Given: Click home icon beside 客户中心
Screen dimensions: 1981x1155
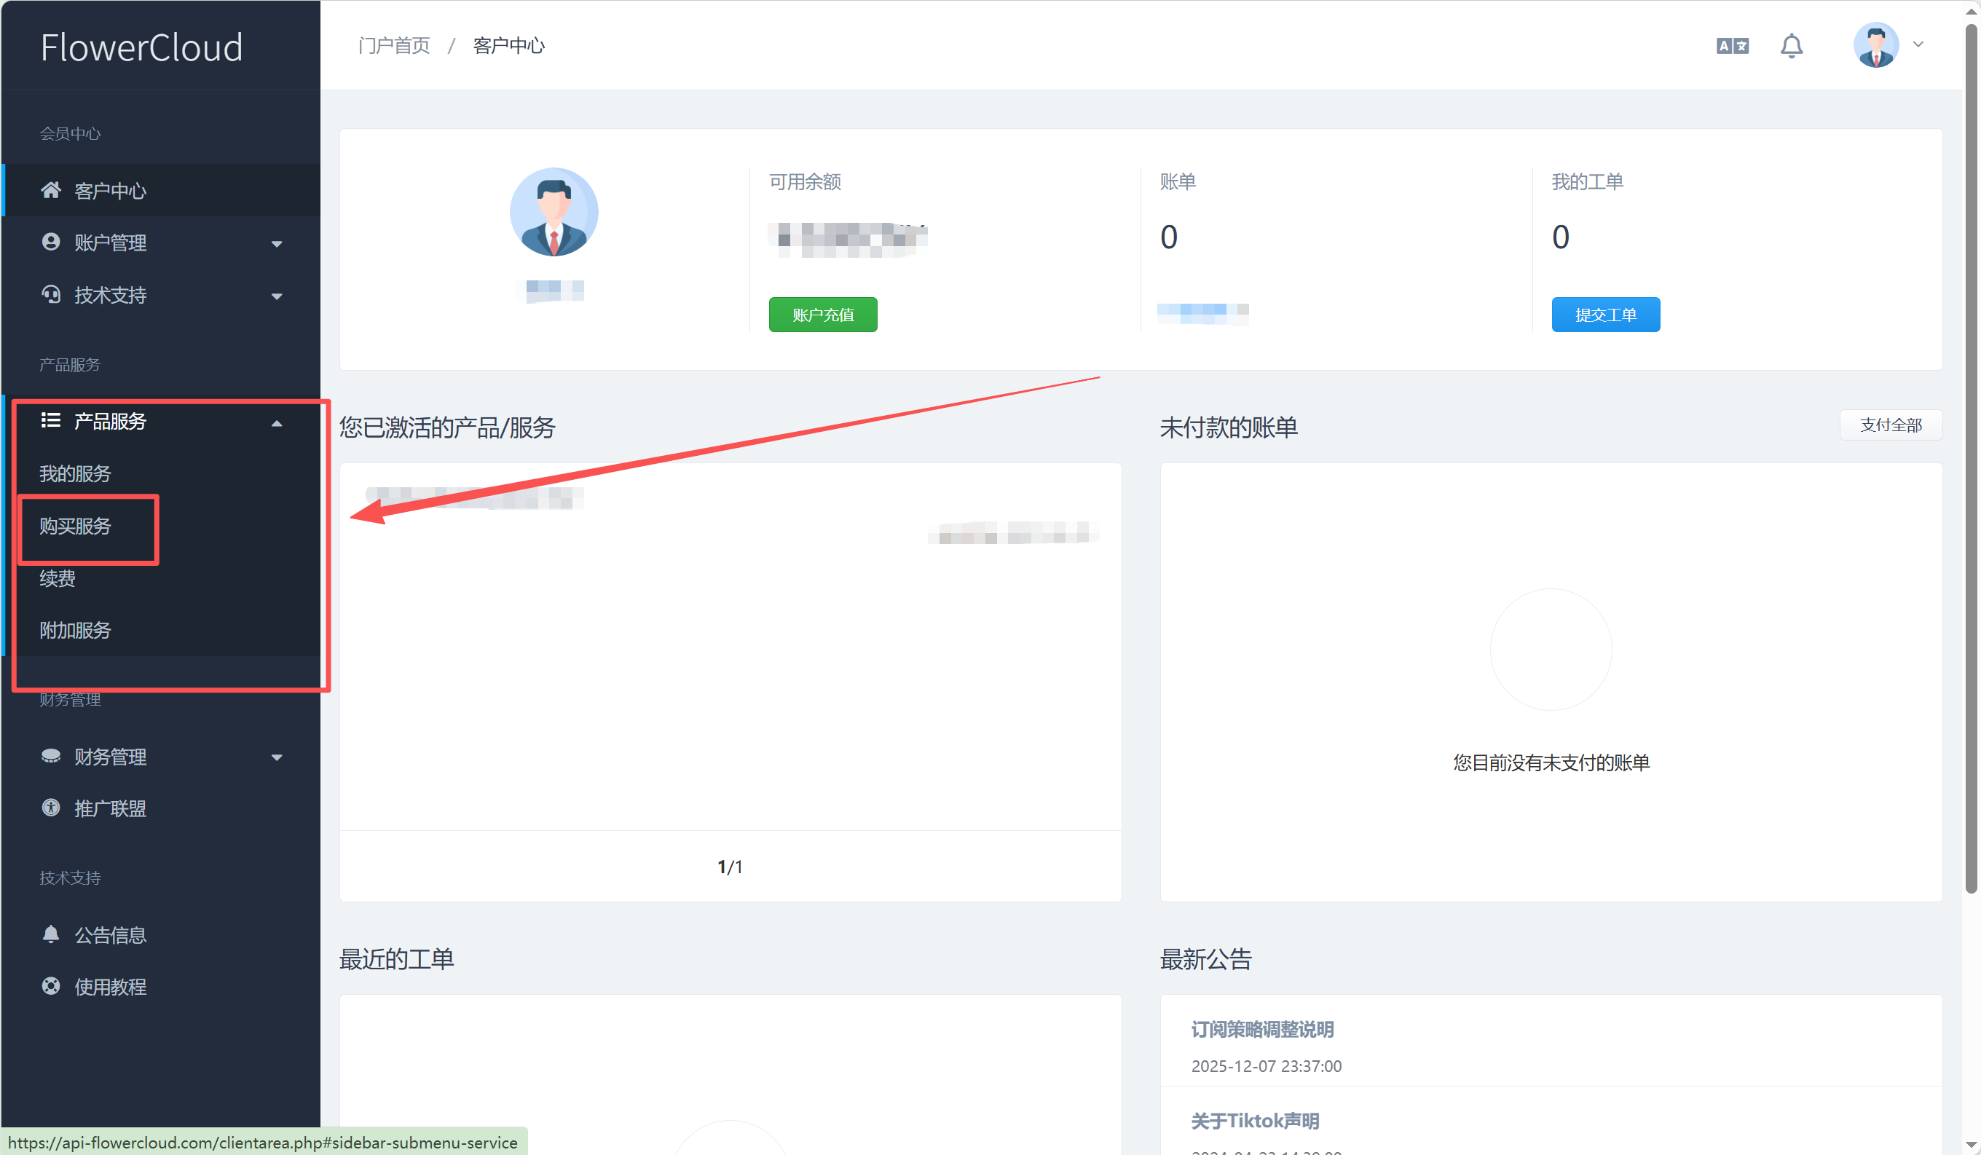Looking at the screenshot, I should [51, 190].
